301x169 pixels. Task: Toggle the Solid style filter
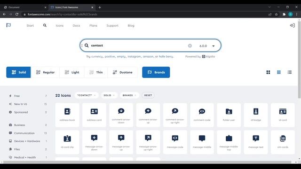(x=18, y=72)
